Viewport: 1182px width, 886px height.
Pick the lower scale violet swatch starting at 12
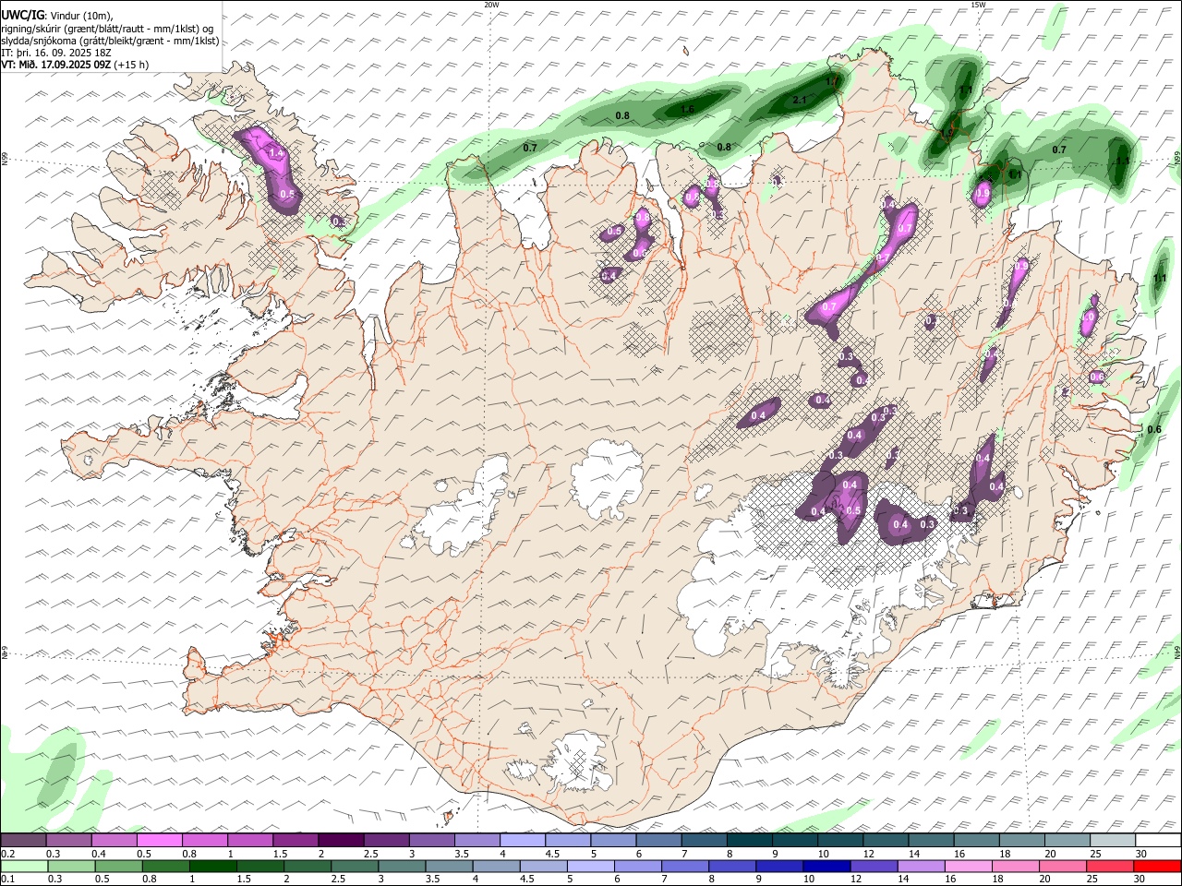point(873,867)
